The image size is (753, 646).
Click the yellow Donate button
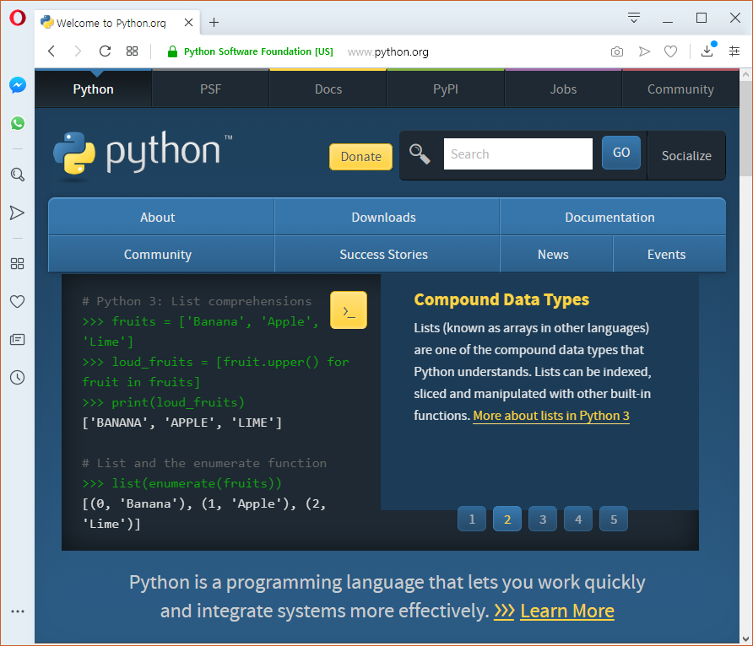(x=360, y=157)
